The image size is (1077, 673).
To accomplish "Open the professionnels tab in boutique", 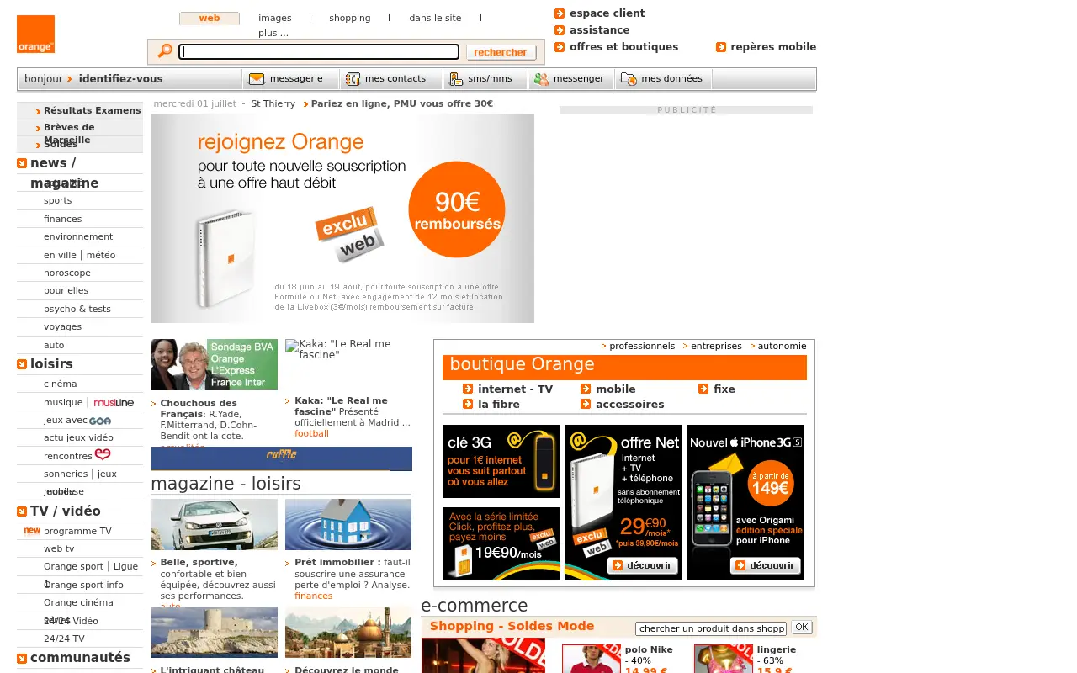I will coord(642,346).
